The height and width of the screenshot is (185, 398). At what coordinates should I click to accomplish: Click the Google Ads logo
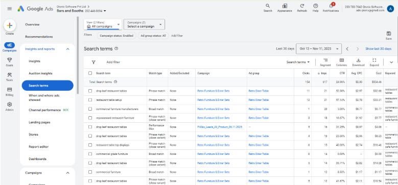tap(35, 9)
